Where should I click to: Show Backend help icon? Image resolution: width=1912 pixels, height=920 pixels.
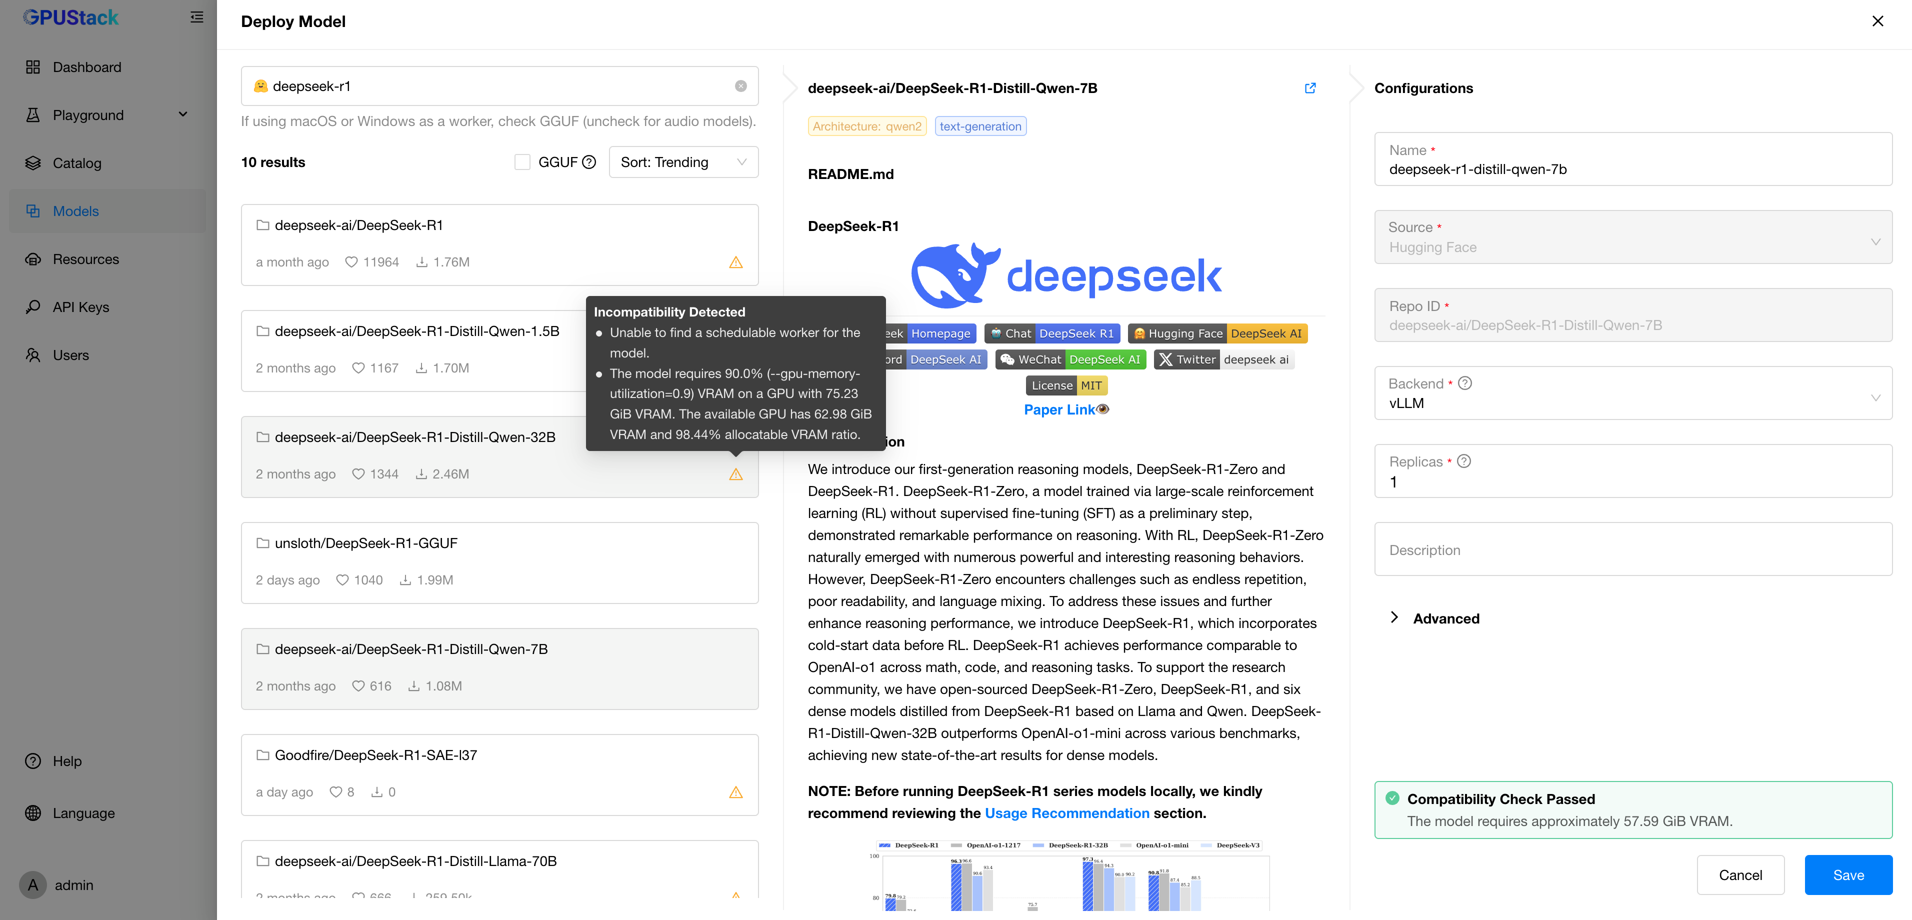pyautogui.click(x=1463, y=383)
